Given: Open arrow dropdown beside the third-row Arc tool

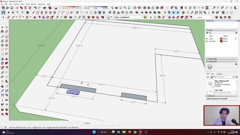Looking at the screenshot, I should click(23, 17).
